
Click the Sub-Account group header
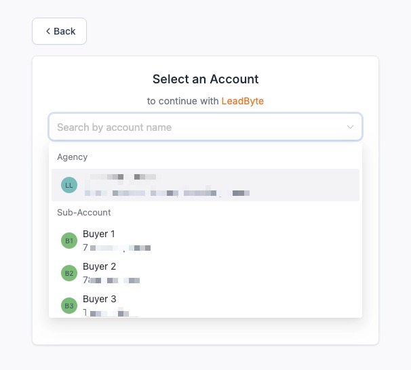84,212
